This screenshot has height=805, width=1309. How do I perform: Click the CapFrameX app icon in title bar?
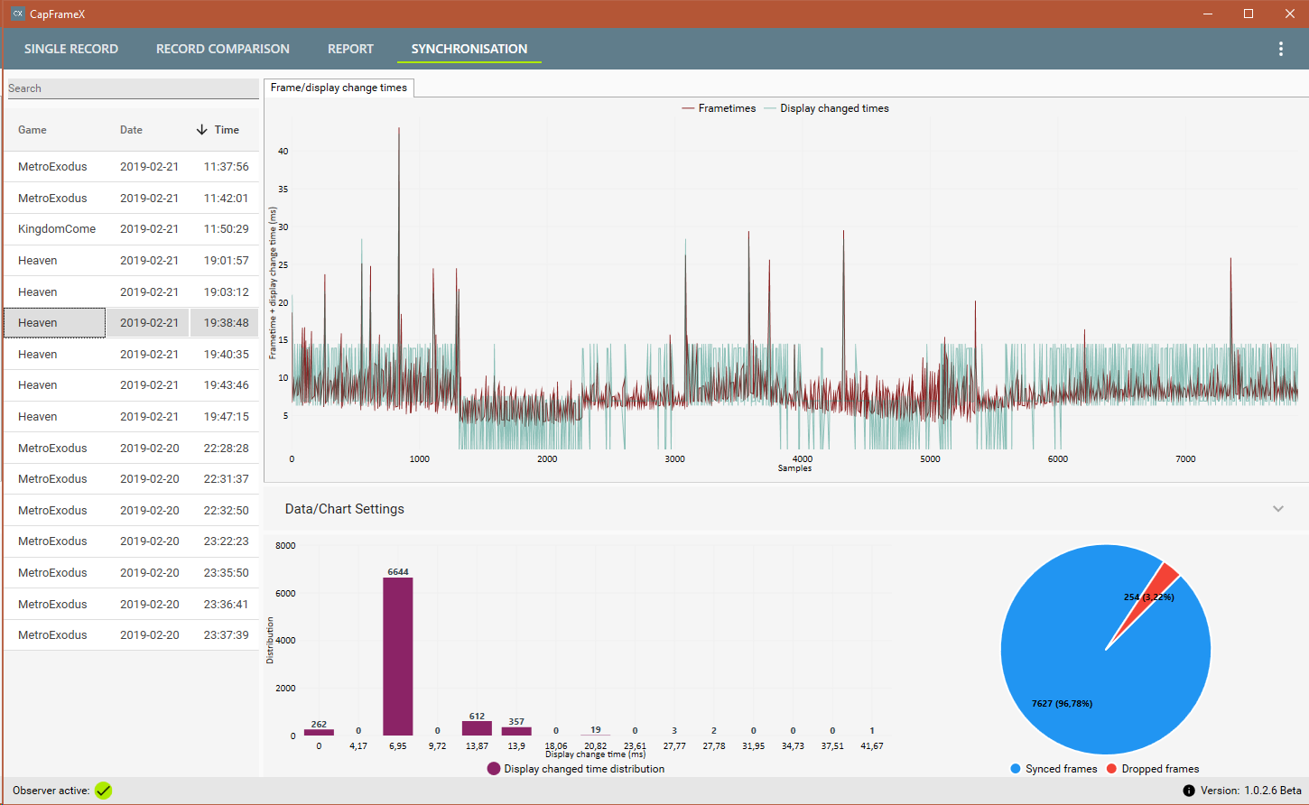(x=17, y=14)
